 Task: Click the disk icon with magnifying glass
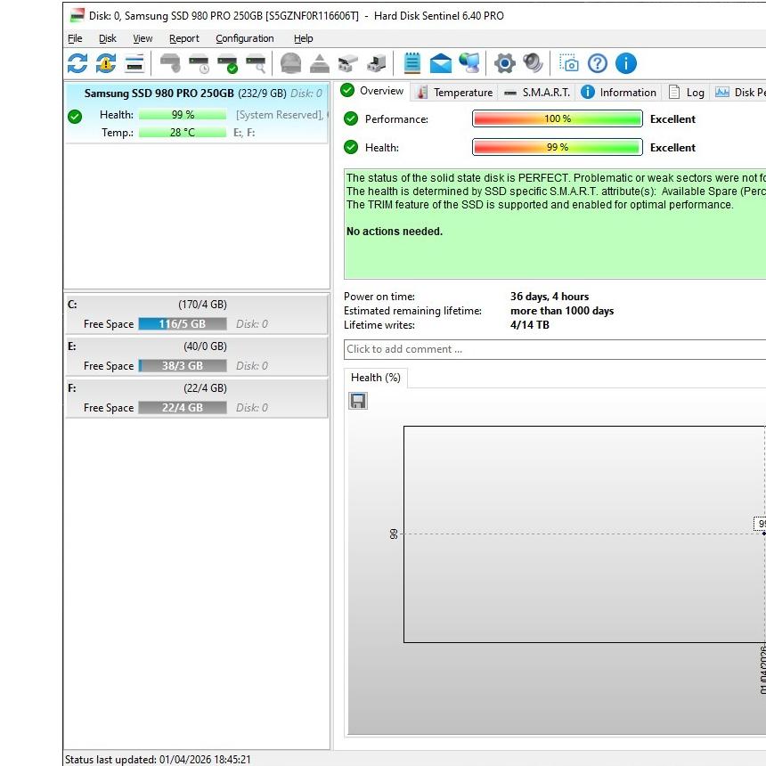click(256, 63)
